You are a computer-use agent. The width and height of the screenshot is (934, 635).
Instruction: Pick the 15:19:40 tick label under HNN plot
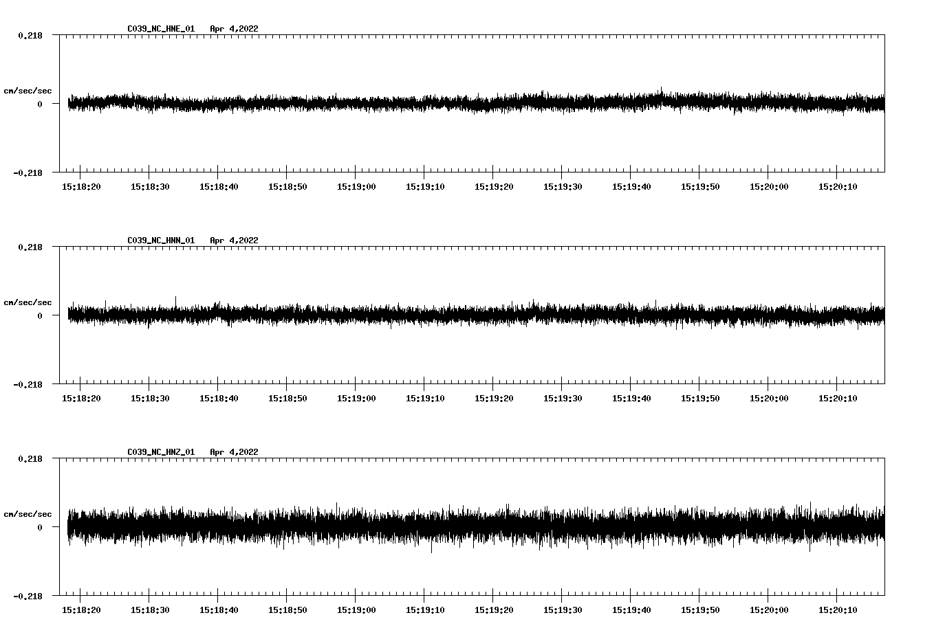click(x=631, y=399)
